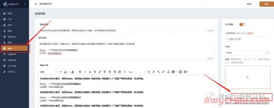Click the author field containing Meiko

(248, 52)
